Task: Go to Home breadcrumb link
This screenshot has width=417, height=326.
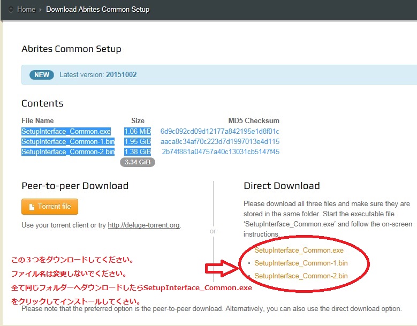Action: (26, 9)
